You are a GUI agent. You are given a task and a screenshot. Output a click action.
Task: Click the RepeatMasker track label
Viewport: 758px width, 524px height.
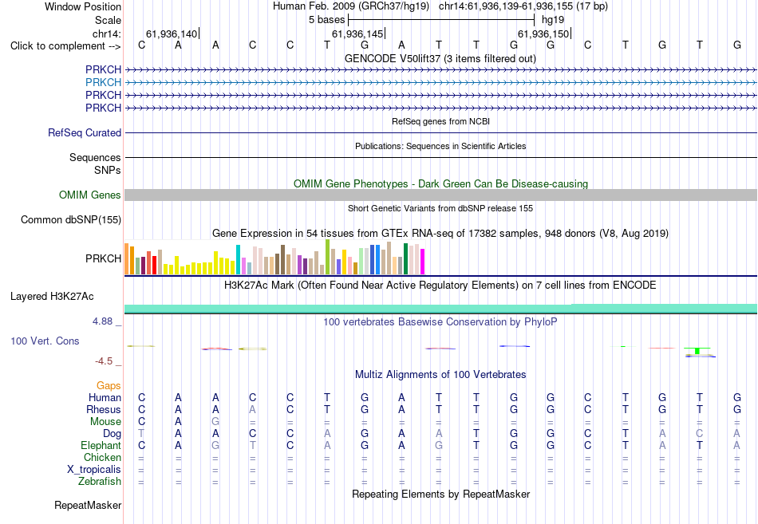coord(88,506)
